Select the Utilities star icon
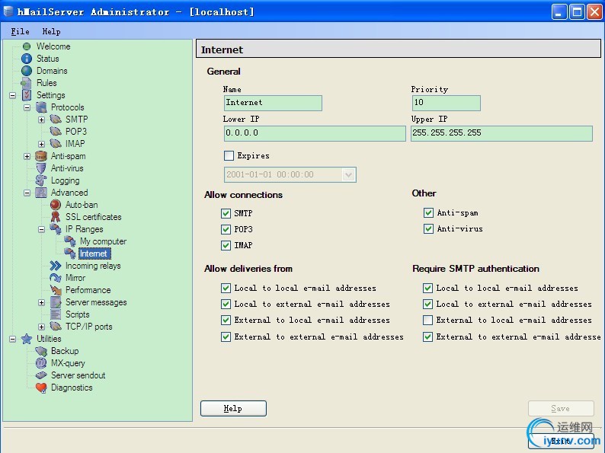 27,339
